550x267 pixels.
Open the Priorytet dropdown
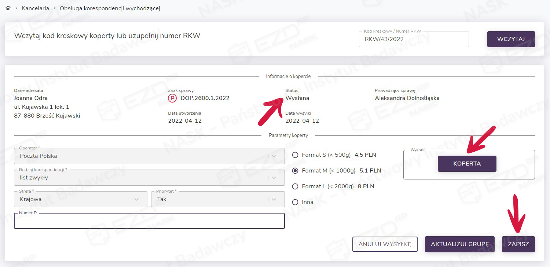click(x=217, y=199)
